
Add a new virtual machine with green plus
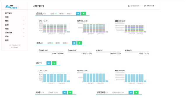point(83,14)
